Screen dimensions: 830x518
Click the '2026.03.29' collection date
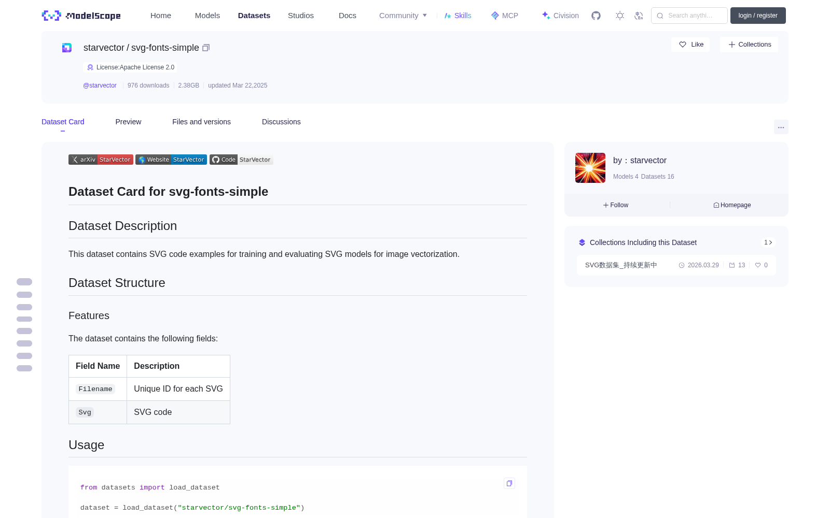(703, 265)
